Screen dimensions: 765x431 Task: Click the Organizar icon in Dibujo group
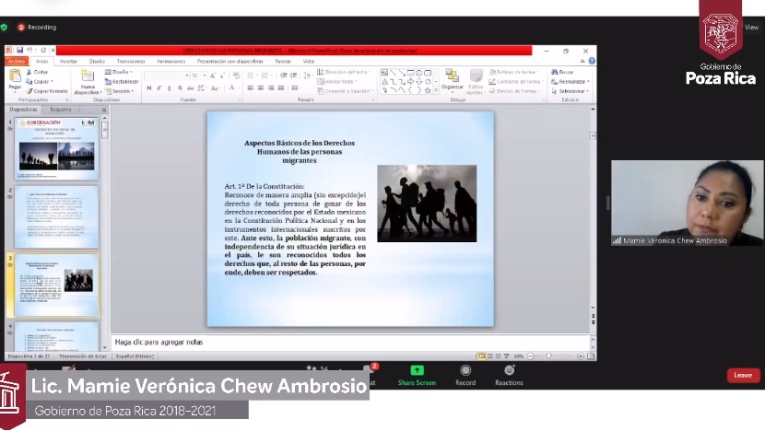point(452,79)
